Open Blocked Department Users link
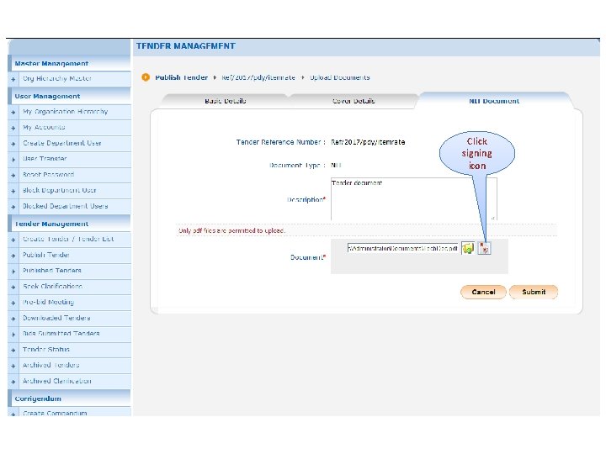Image resolution: width=606 pixels, height=454 pixels. (66, 206)
